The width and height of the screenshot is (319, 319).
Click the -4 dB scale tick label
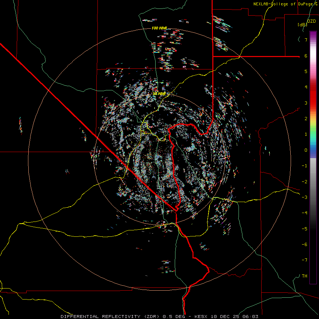pos(304,213)
